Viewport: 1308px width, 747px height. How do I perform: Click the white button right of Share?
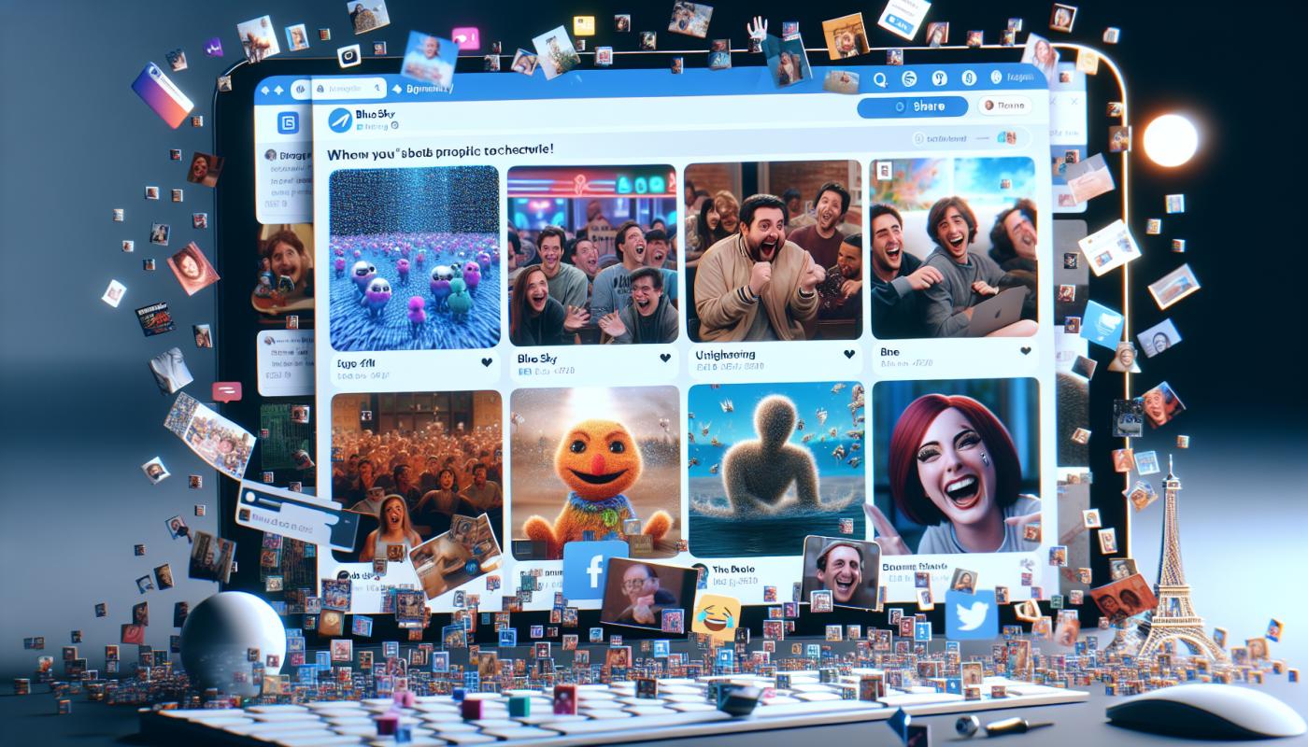[x=1004, y=106]
